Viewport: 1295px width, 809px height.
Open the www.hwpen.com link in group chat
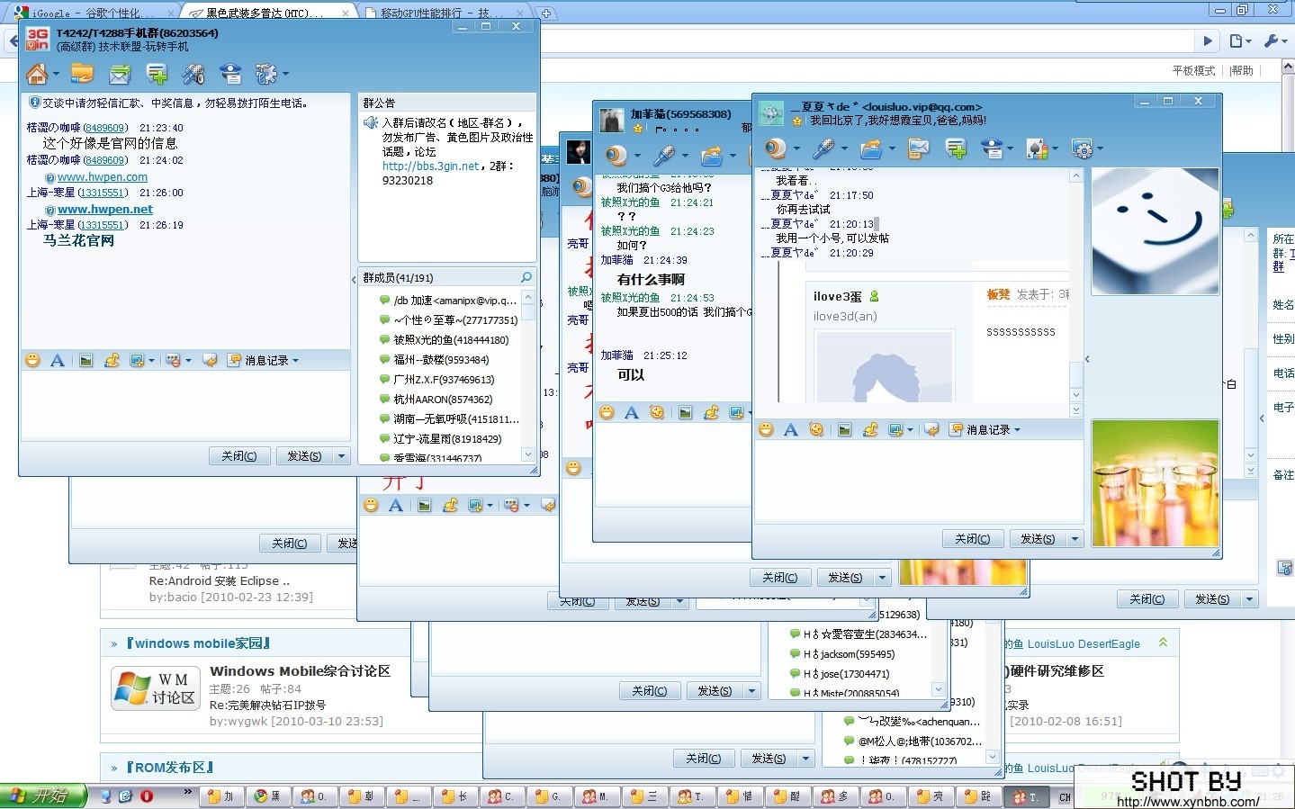102,177
